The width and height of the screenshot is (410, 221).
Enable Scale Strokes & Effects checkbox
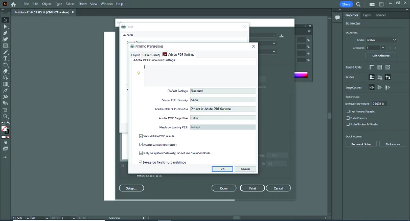pos(348,124)
